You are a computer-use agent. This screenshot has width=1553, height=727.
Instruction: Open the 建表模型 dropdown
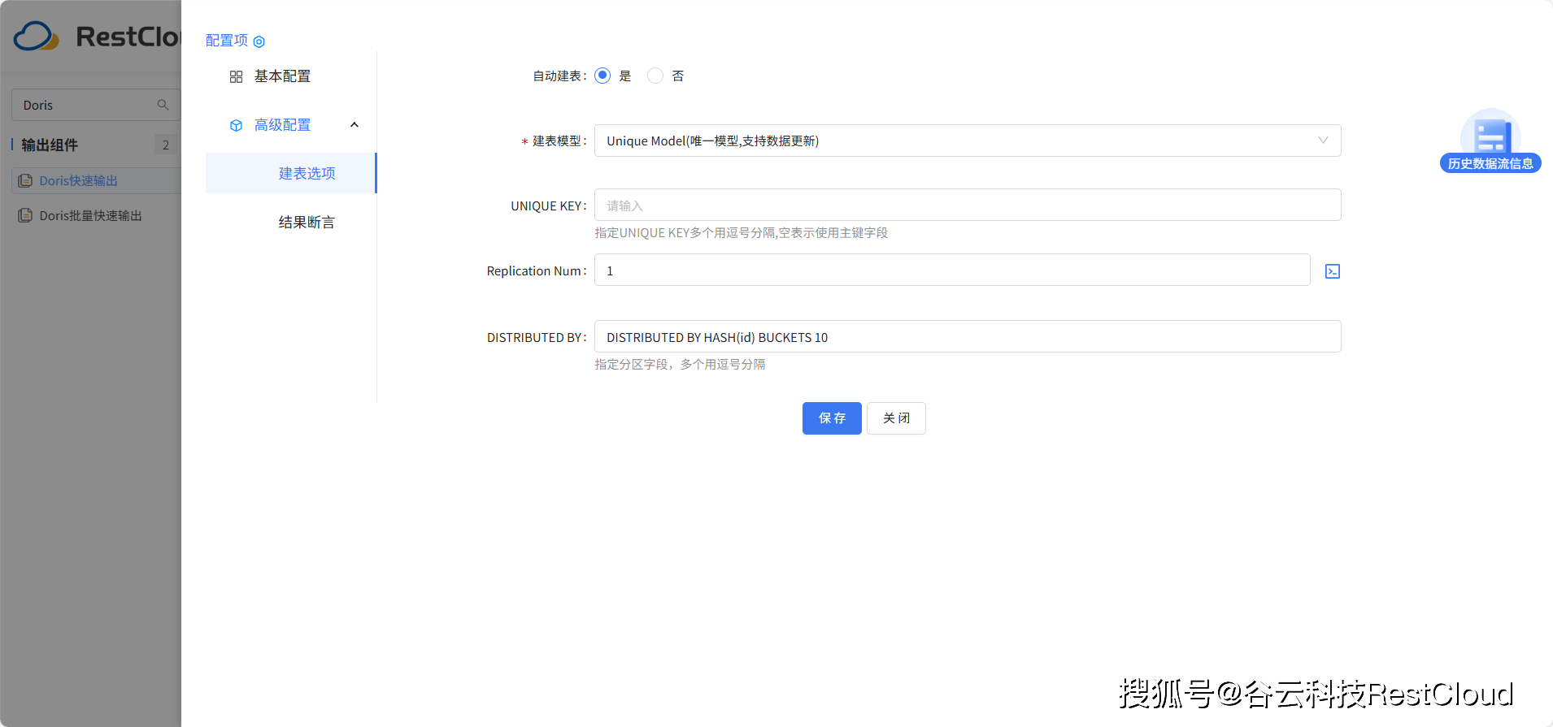coord(967,141)
